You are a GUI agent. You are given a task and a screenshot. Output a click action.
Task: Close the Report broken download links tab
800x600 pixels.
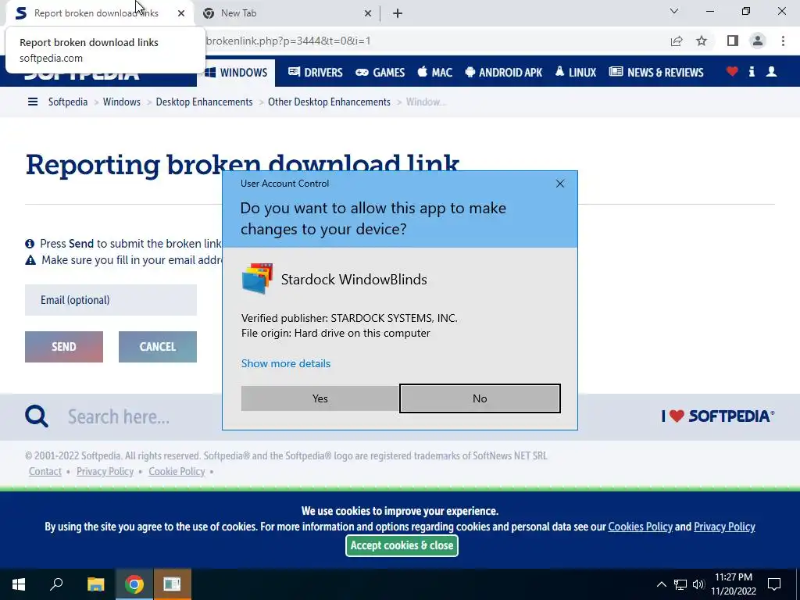(x=181, y=13)
